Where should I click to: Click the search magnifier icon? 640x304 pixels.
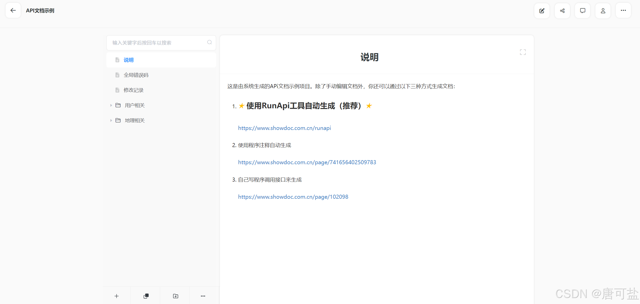click(209, 42)
